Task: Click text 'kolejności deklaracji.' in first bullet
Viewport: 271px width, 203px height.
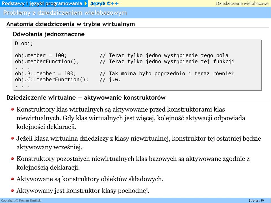Action: click(x=47, y=127)
